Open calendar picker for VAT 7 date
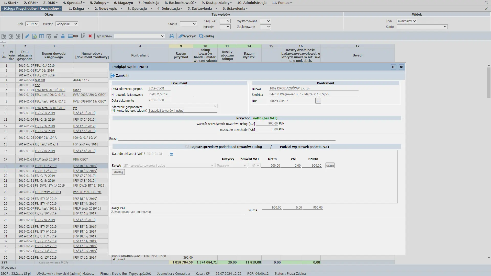The height and width of the screenshot is (276, 491). tap(171, 154)
